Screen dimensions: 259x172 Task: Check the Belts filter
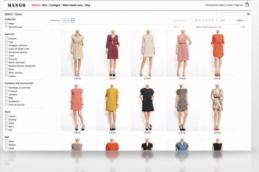click(6, 97)
